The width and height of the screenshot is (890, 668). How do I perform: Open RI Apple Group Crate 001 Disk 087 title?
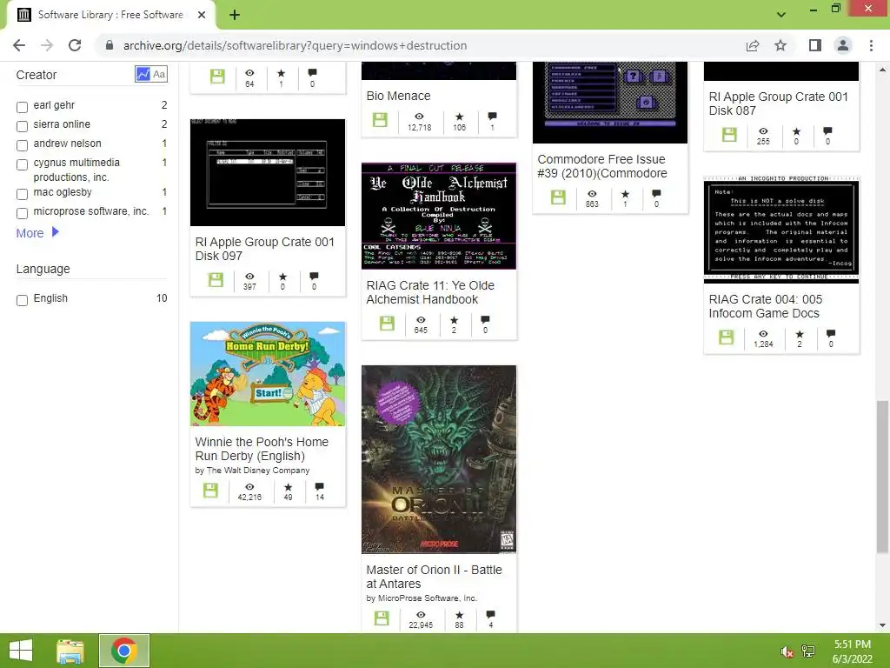tap(778, 104)
